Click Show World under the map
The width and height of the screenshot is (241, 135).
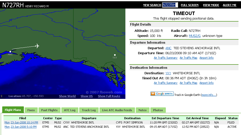coord(67,96)
